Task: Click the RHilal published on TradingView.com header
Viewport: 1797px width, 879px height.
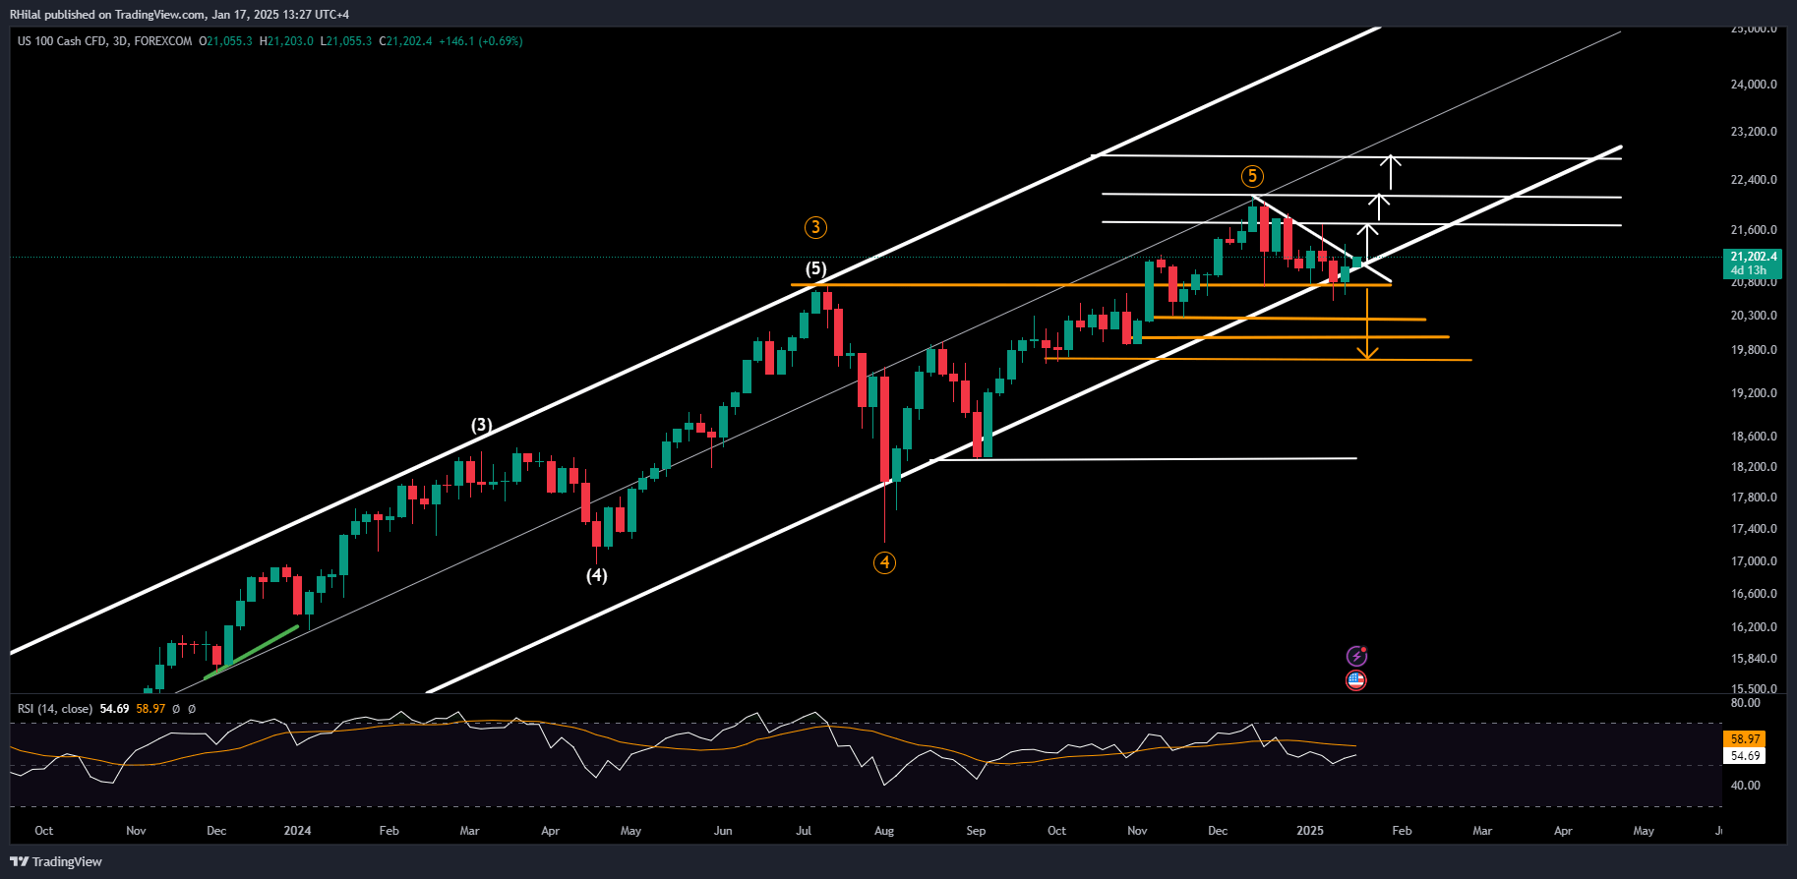Action: point(179,14)
